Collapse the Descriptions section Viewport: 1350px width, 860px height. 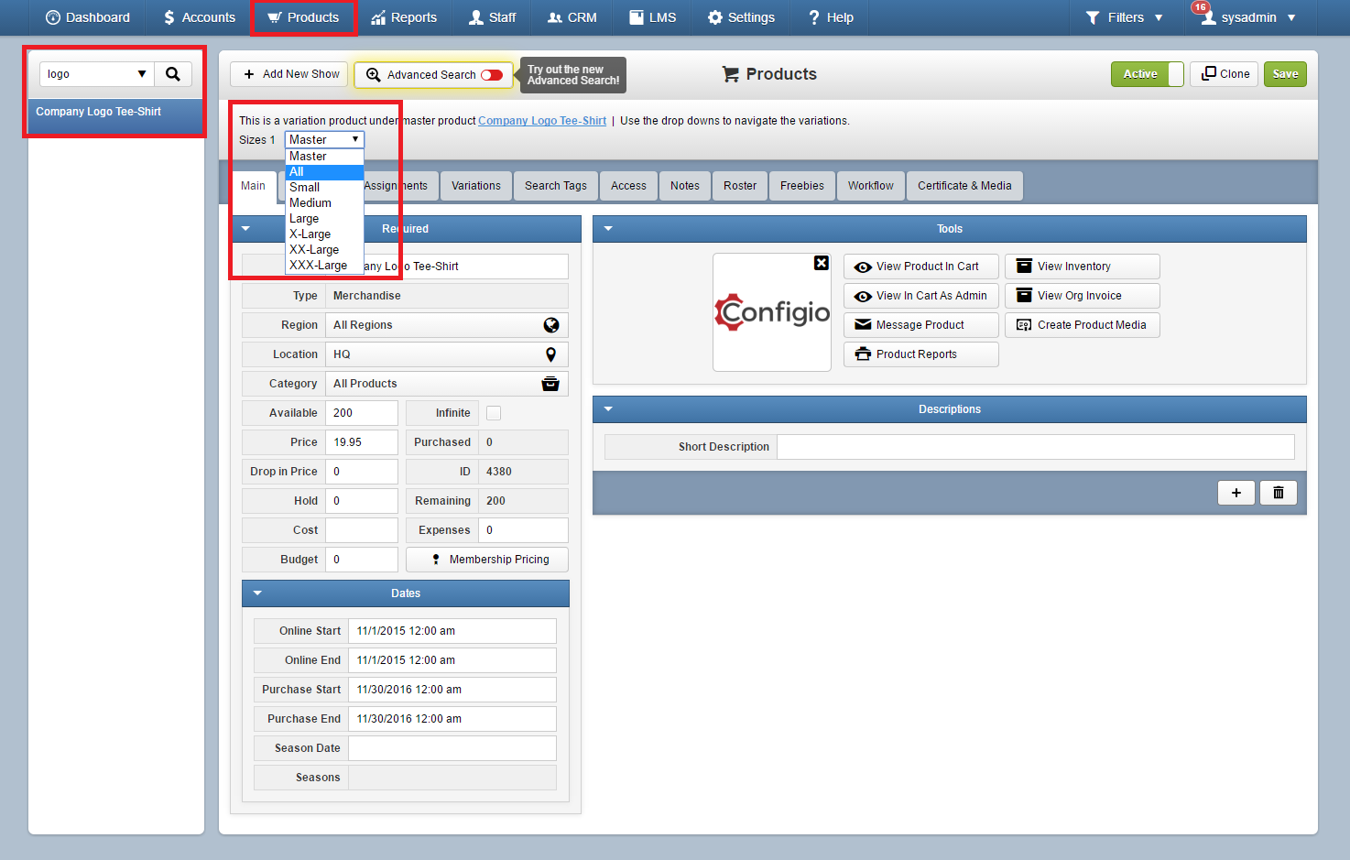tap(608, 409)
